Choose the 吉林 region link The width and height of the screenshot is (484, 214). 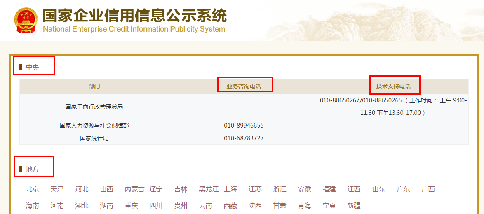(181, 189)
